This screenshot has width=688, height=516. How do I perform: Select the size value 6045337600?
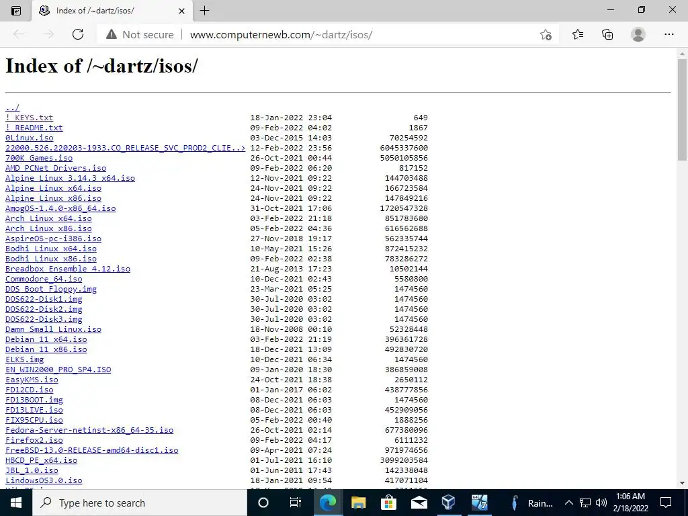(x=404, y=148)
